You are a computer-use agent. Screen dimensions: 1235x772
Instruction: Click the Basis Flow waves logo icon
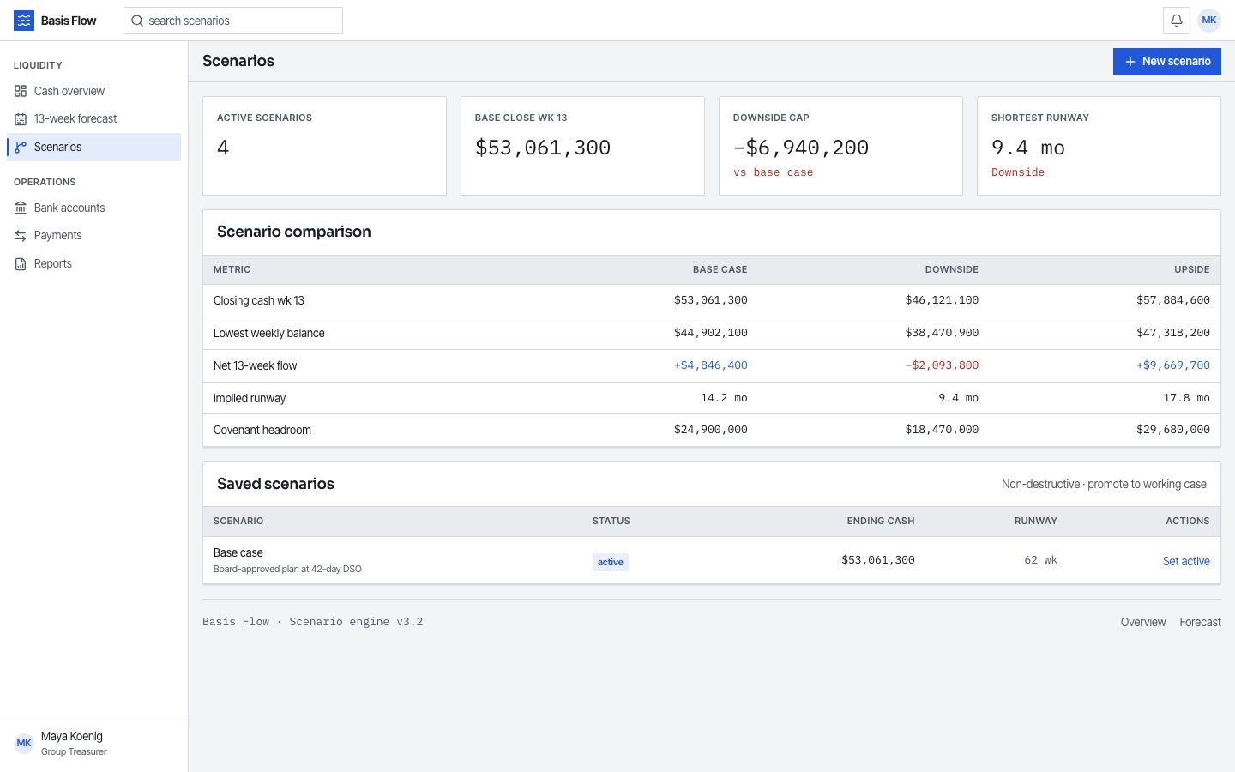click(24, 21)
